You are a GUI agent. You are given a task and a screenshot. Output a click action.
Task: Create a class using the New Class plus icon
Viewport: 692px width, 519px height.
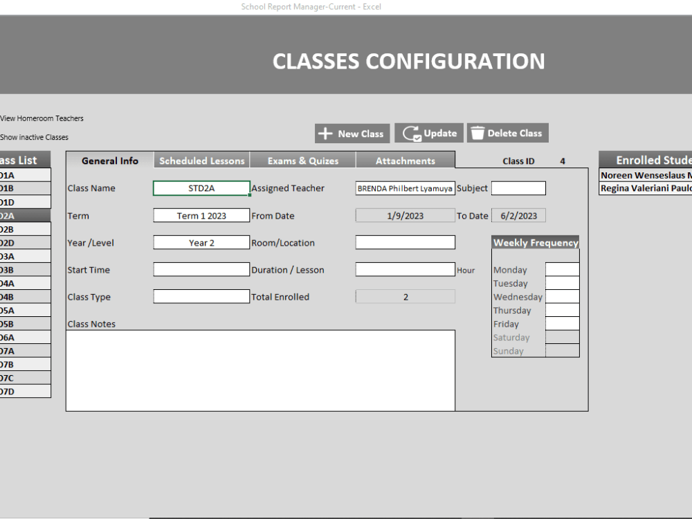click(x=327, y=134)
